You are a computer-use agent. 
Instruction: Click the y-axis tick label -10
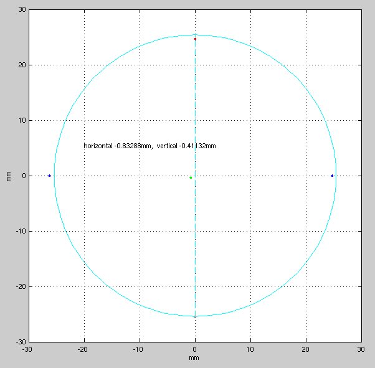tap(21, 231)
